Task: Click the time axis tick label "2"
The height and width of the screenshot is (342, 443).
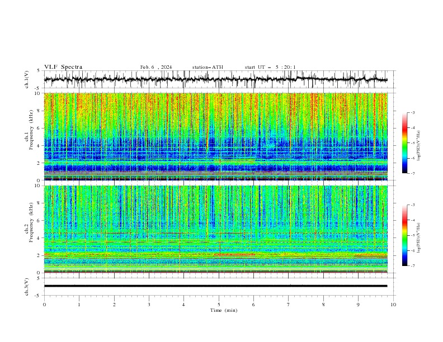Action: pos(114,305)
